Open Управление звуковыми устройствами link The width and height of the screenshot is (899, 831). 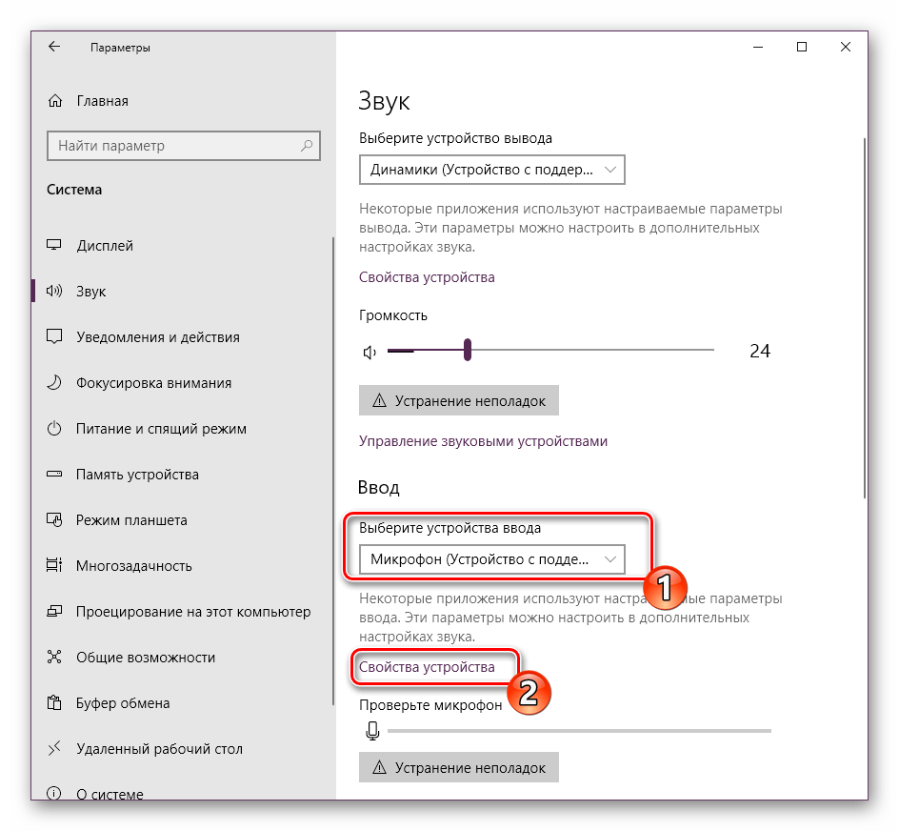(x=483, y=441)
